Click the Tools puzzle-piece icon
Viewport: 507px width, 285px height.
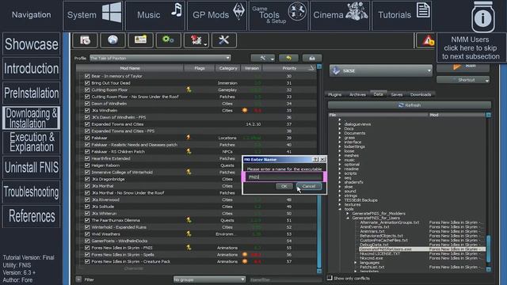(196, 40)
